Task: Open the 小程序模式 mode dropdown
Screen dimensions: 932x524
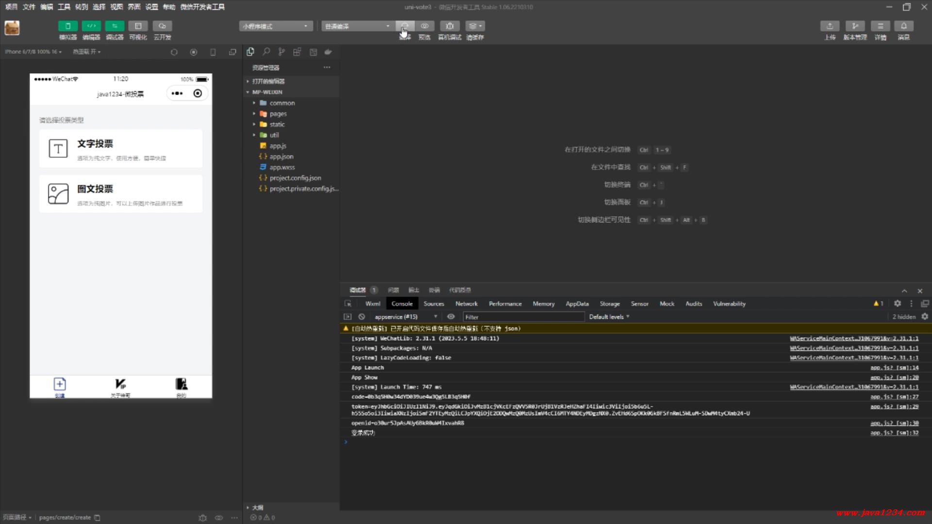Action: 276,26
